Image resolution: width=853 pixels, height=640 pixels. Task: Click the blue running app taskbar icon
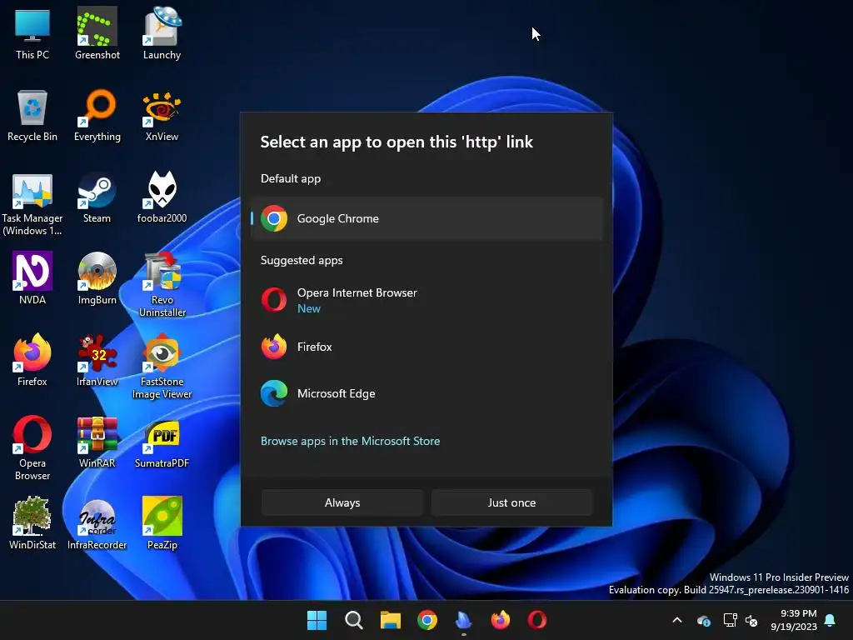coord(463,620)
